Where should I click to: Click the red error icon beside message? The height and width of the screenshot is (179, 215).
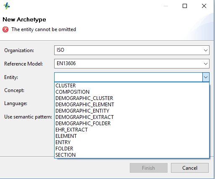coord(5,29)
